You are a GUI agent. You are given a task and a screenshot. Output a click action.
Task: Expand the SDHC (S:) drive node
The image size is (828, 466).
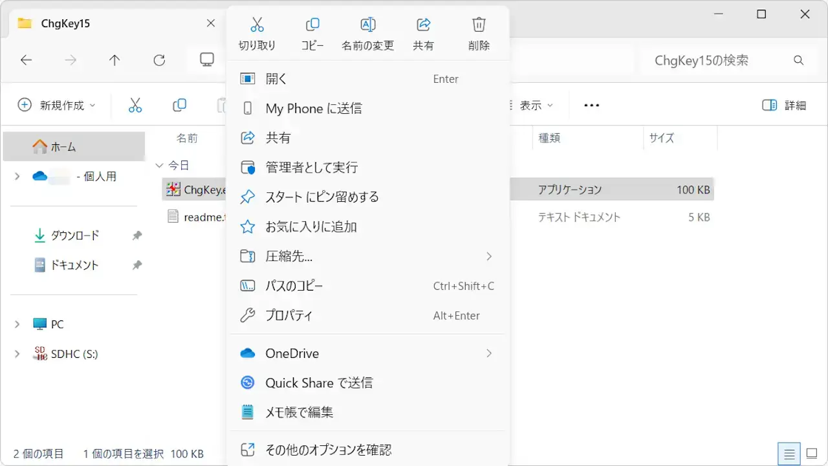click(x=17, y=354)
